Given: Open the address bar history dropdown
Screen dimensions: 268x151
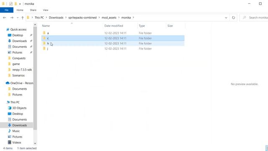Looking at the screenshot, I should coord(226,18).
